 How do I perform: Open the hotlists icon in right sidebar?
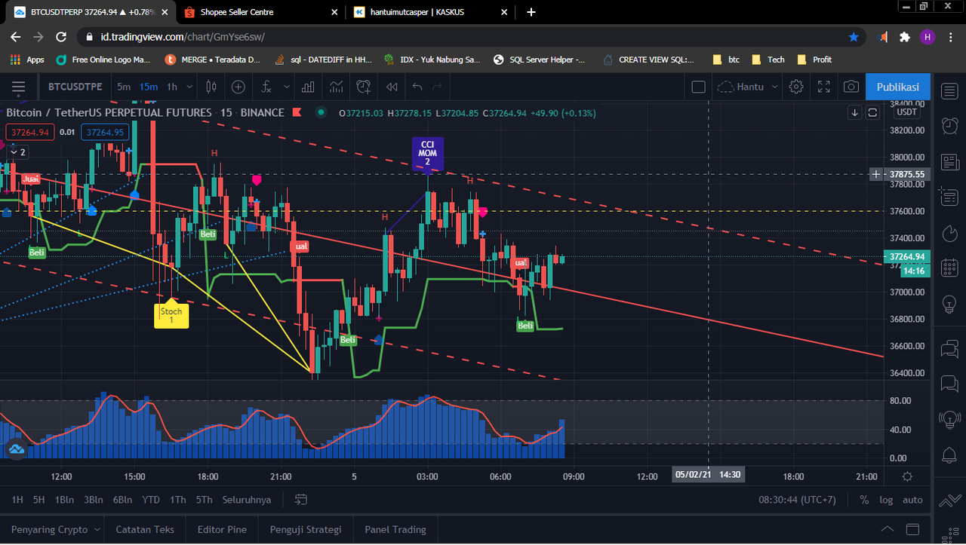[x=949, y=233]
